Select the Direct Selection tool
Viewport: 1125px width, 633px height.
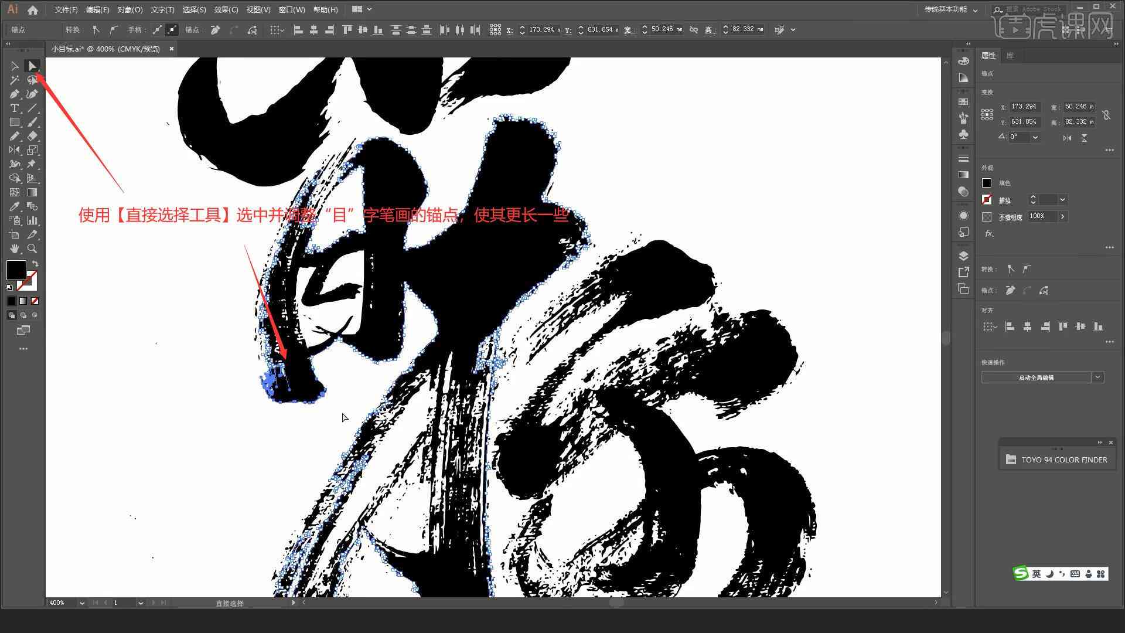(x=32, y=66)
